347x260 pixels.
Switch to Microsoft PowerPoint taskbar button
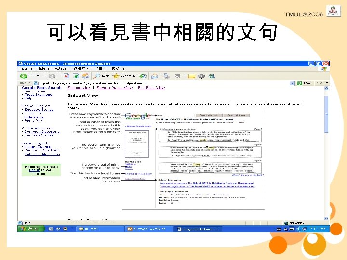pyautogui.click(x=148, y=229)
